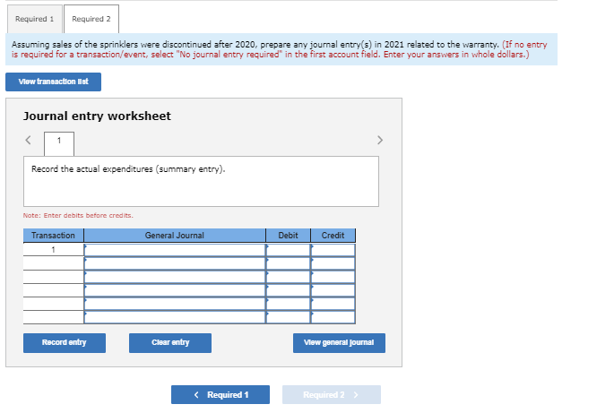Go to next transaction with right chevron
Image resolution: width=614 pixels, height=413 pixels.
pyautogui.click(x=379, y=140)
